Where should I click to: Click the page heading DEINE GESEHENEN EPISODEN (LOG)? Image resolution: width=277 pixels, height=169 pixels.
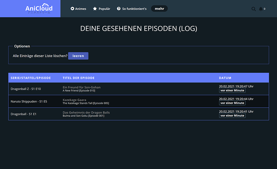click(x=139, y=29)
